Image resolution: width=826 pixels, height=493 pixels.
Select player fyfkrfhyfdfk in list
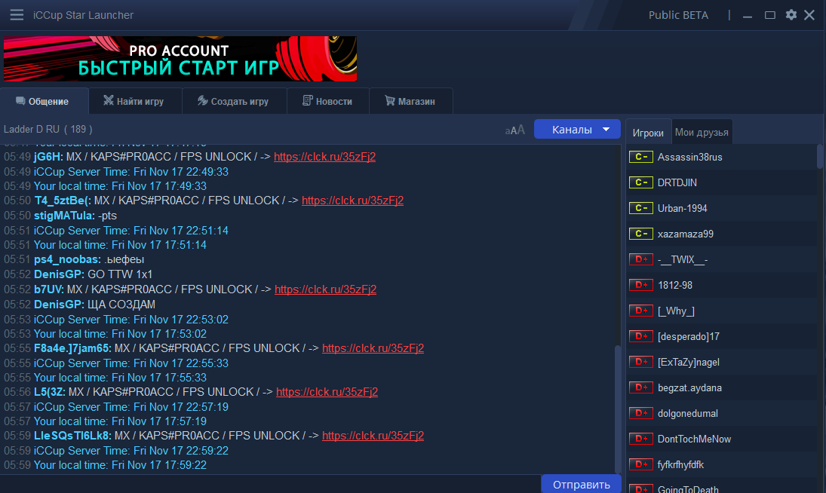click(x=722, y=464)
